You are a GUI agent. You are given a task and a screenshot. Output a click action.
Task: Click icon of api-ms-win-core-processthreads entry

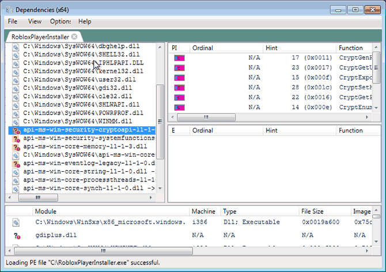16,181
